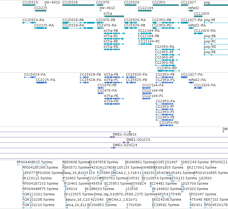Open transcript CG12194-RA
Image resolution: width=228 pixels, height=209 pixels.
149,31
